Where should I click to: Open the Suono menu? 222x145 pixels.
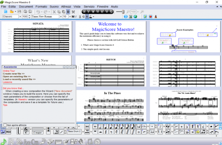click(x=54, y=7)
